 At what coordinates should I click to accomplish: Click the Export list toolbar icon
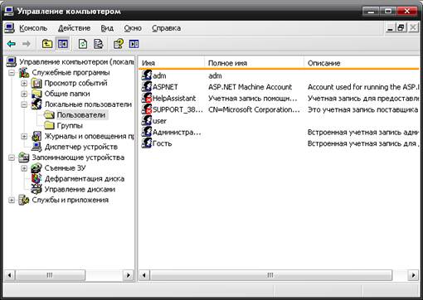tap(98, 44)
